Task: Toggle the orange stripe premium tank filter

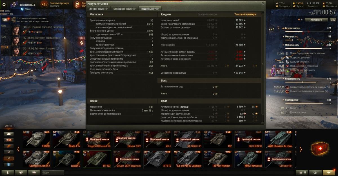Action: 8,146
